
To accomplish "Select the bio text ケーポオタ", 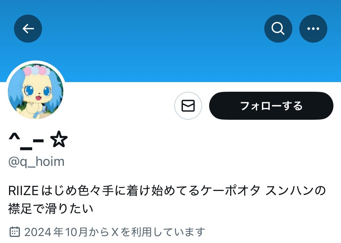I will tap(230, 190).
